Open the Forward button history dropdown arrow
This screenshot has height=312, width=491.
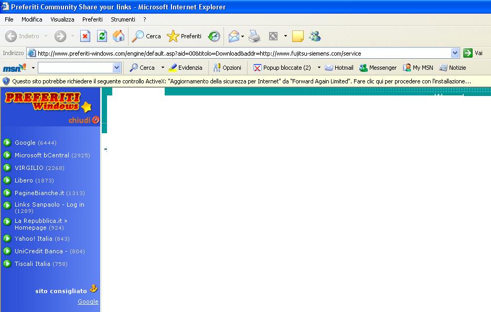(x=72, y=36)
